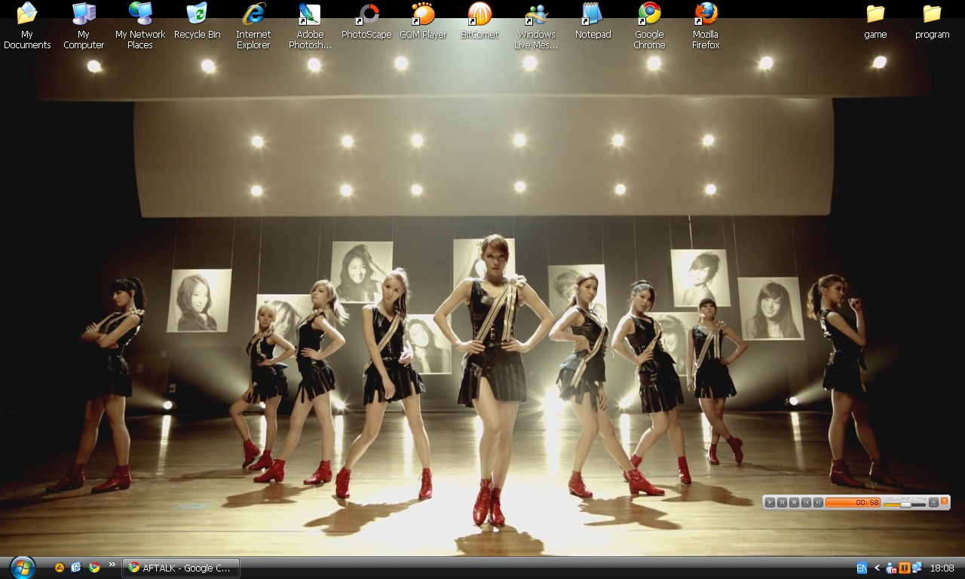Launch Chrome from the quick launch bar
The height and width of the screenshot is (579, 965).
click(94, 568)
